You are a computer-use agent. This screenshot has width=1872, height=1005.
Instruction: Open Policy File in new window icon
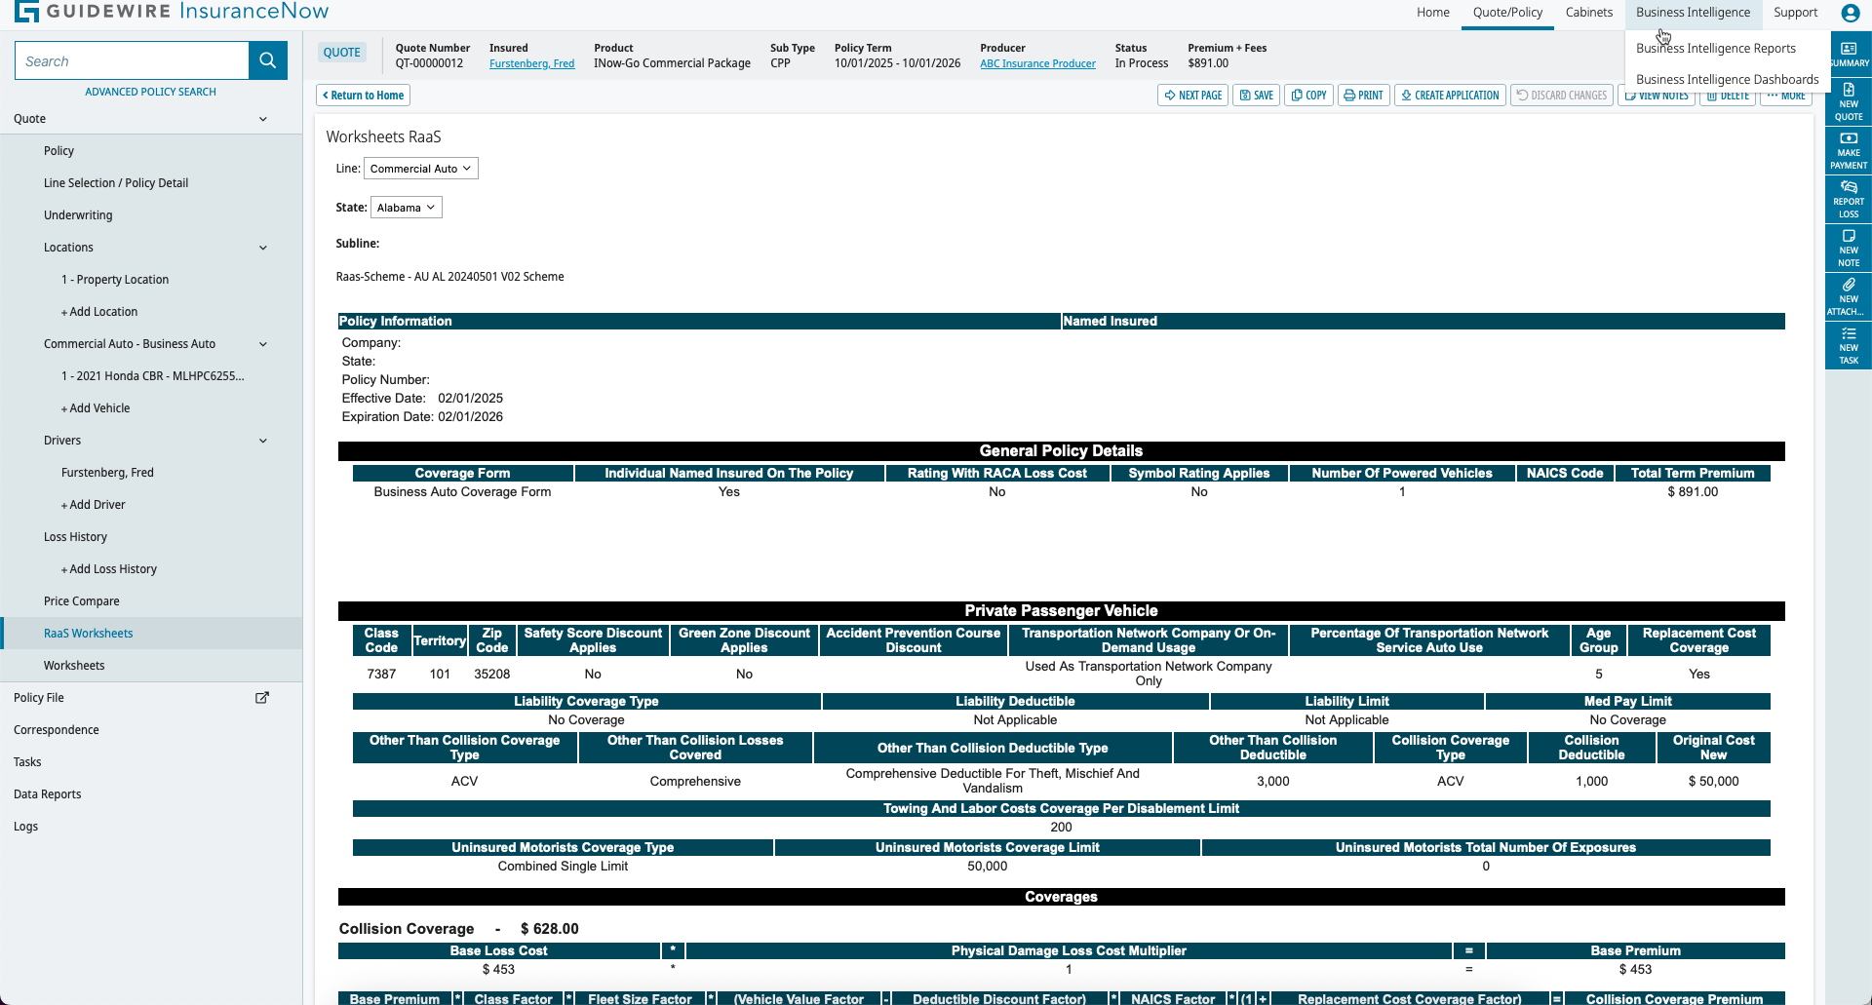[262, 697]
